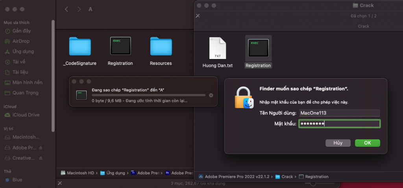This screenshot has width=403, height=188.
Task: Click the document icon beside Tài liệu
Action: (7, 72)
